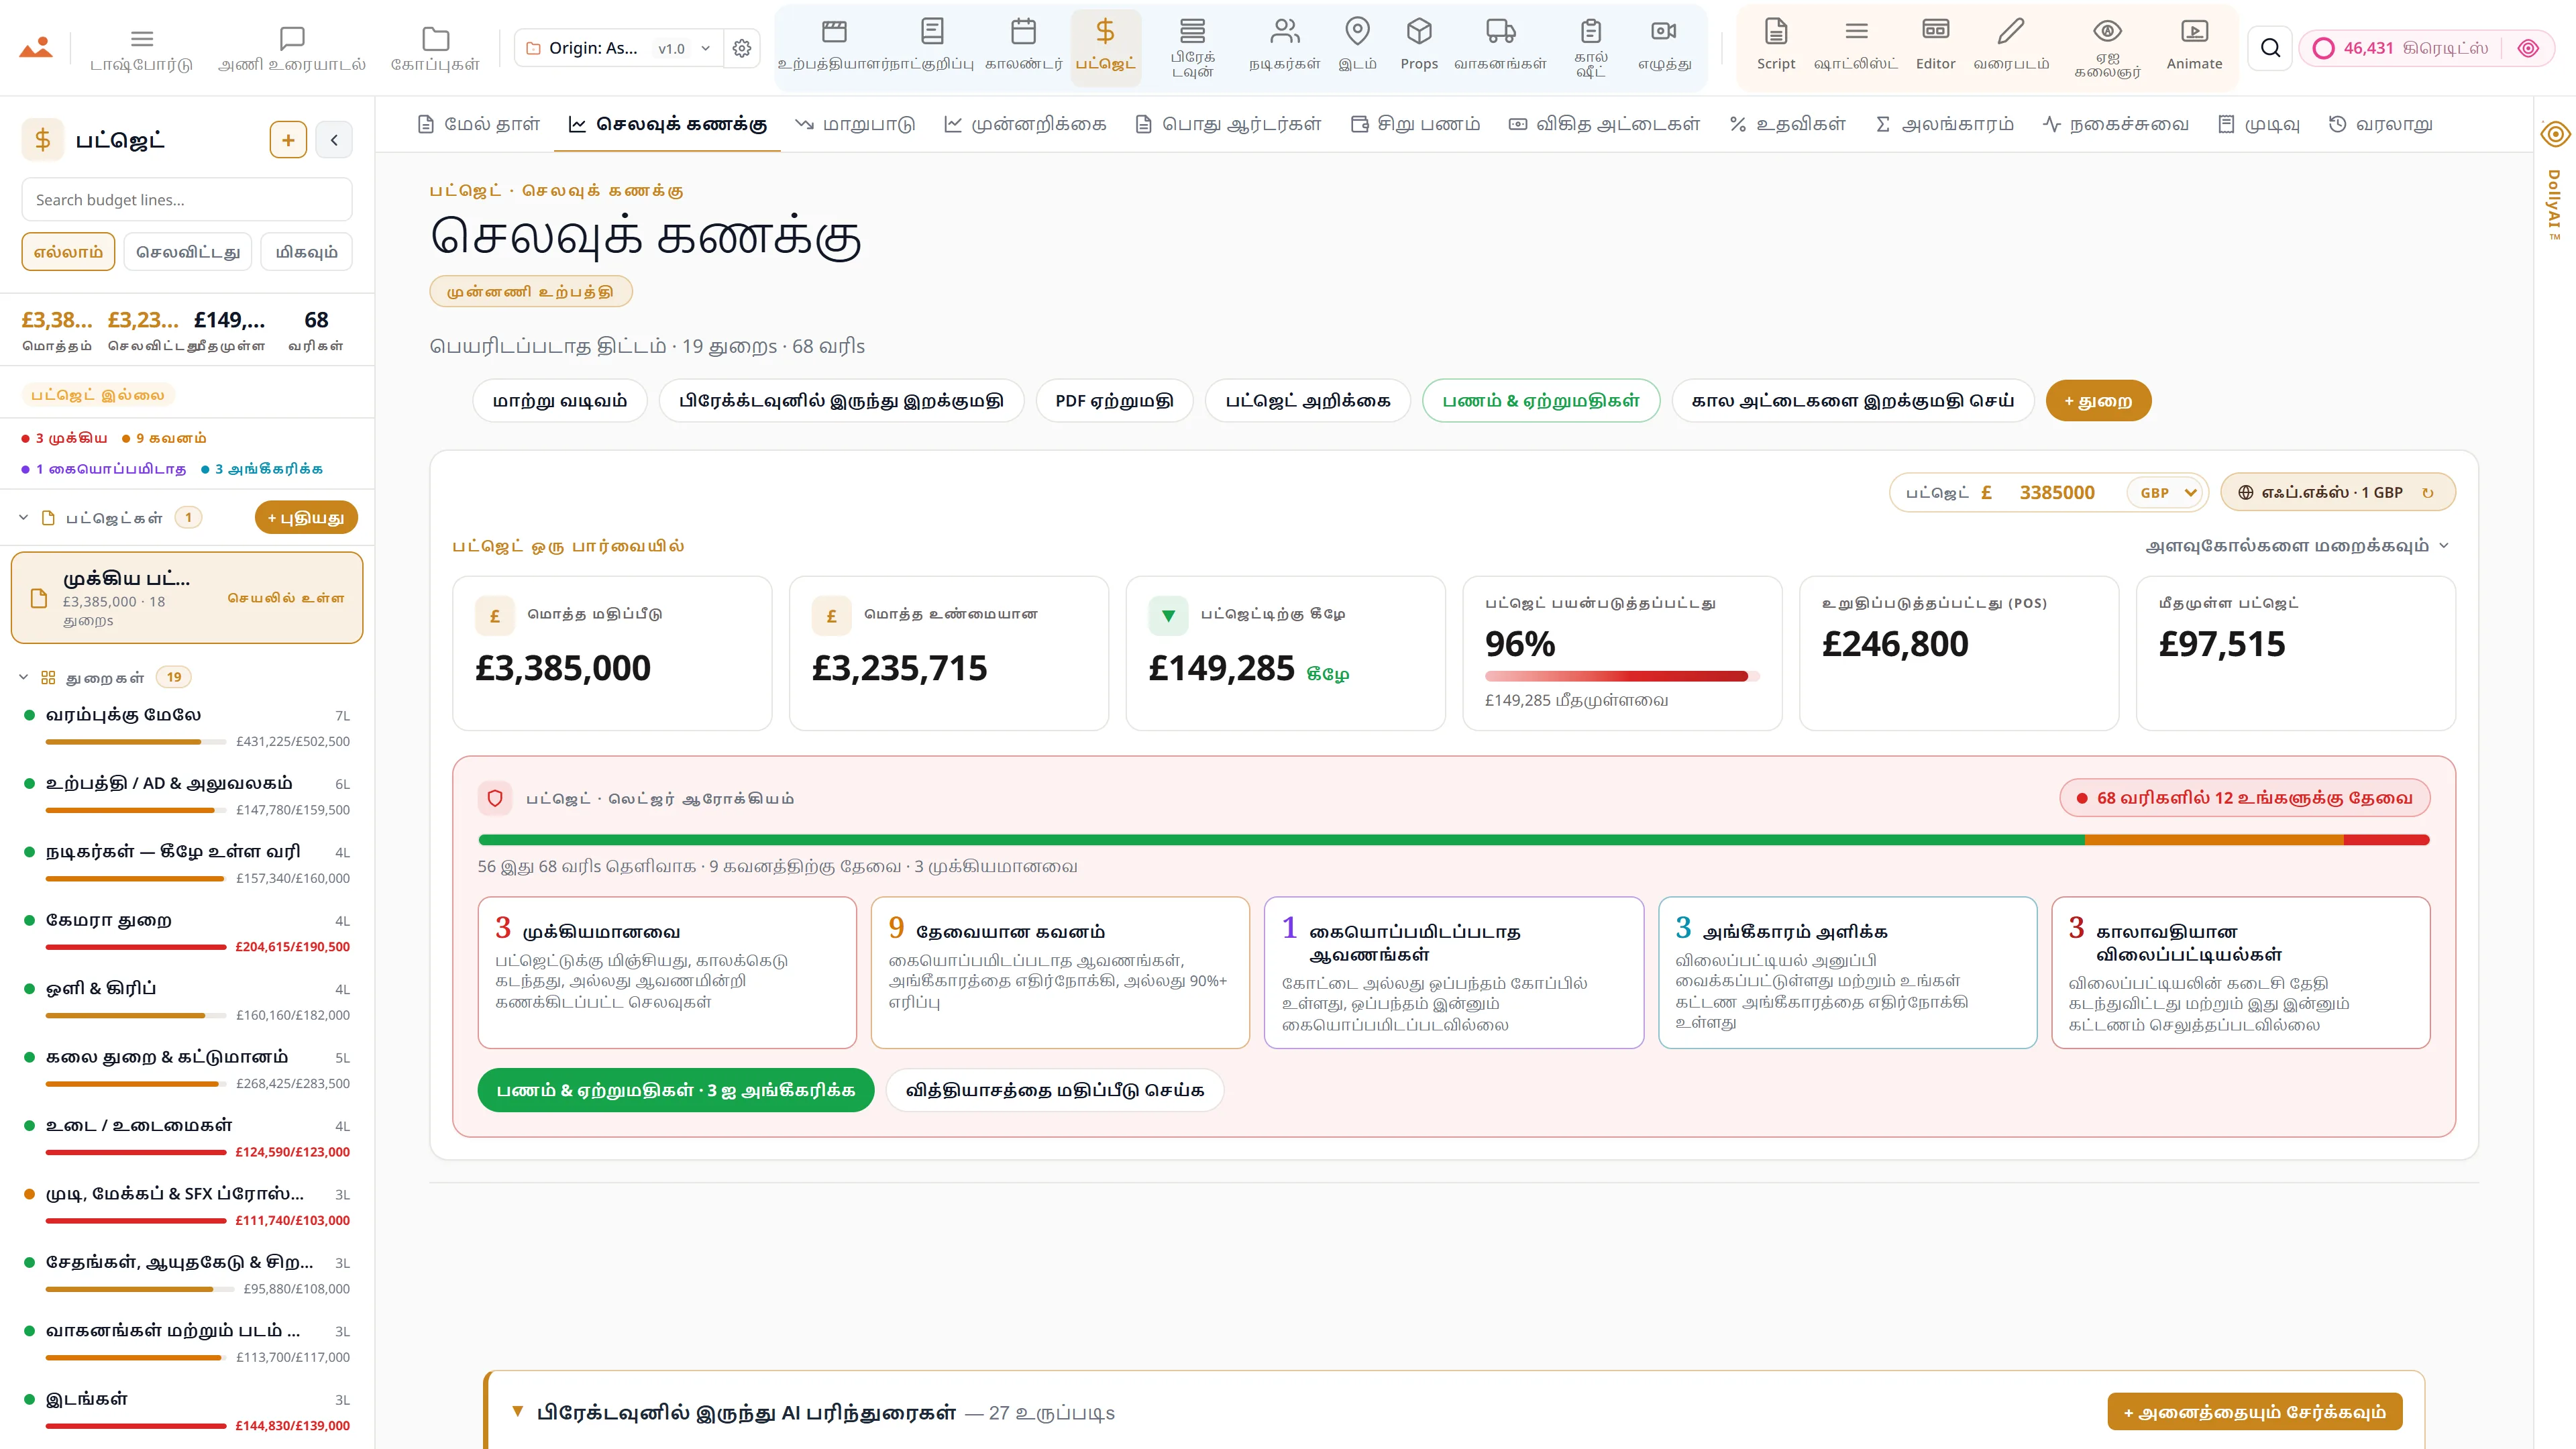The image size is (2576, 1449).
Task: Open the files (கோப்புகள்) folder icon
Action: pyautogui.click(x=435, y=38)
